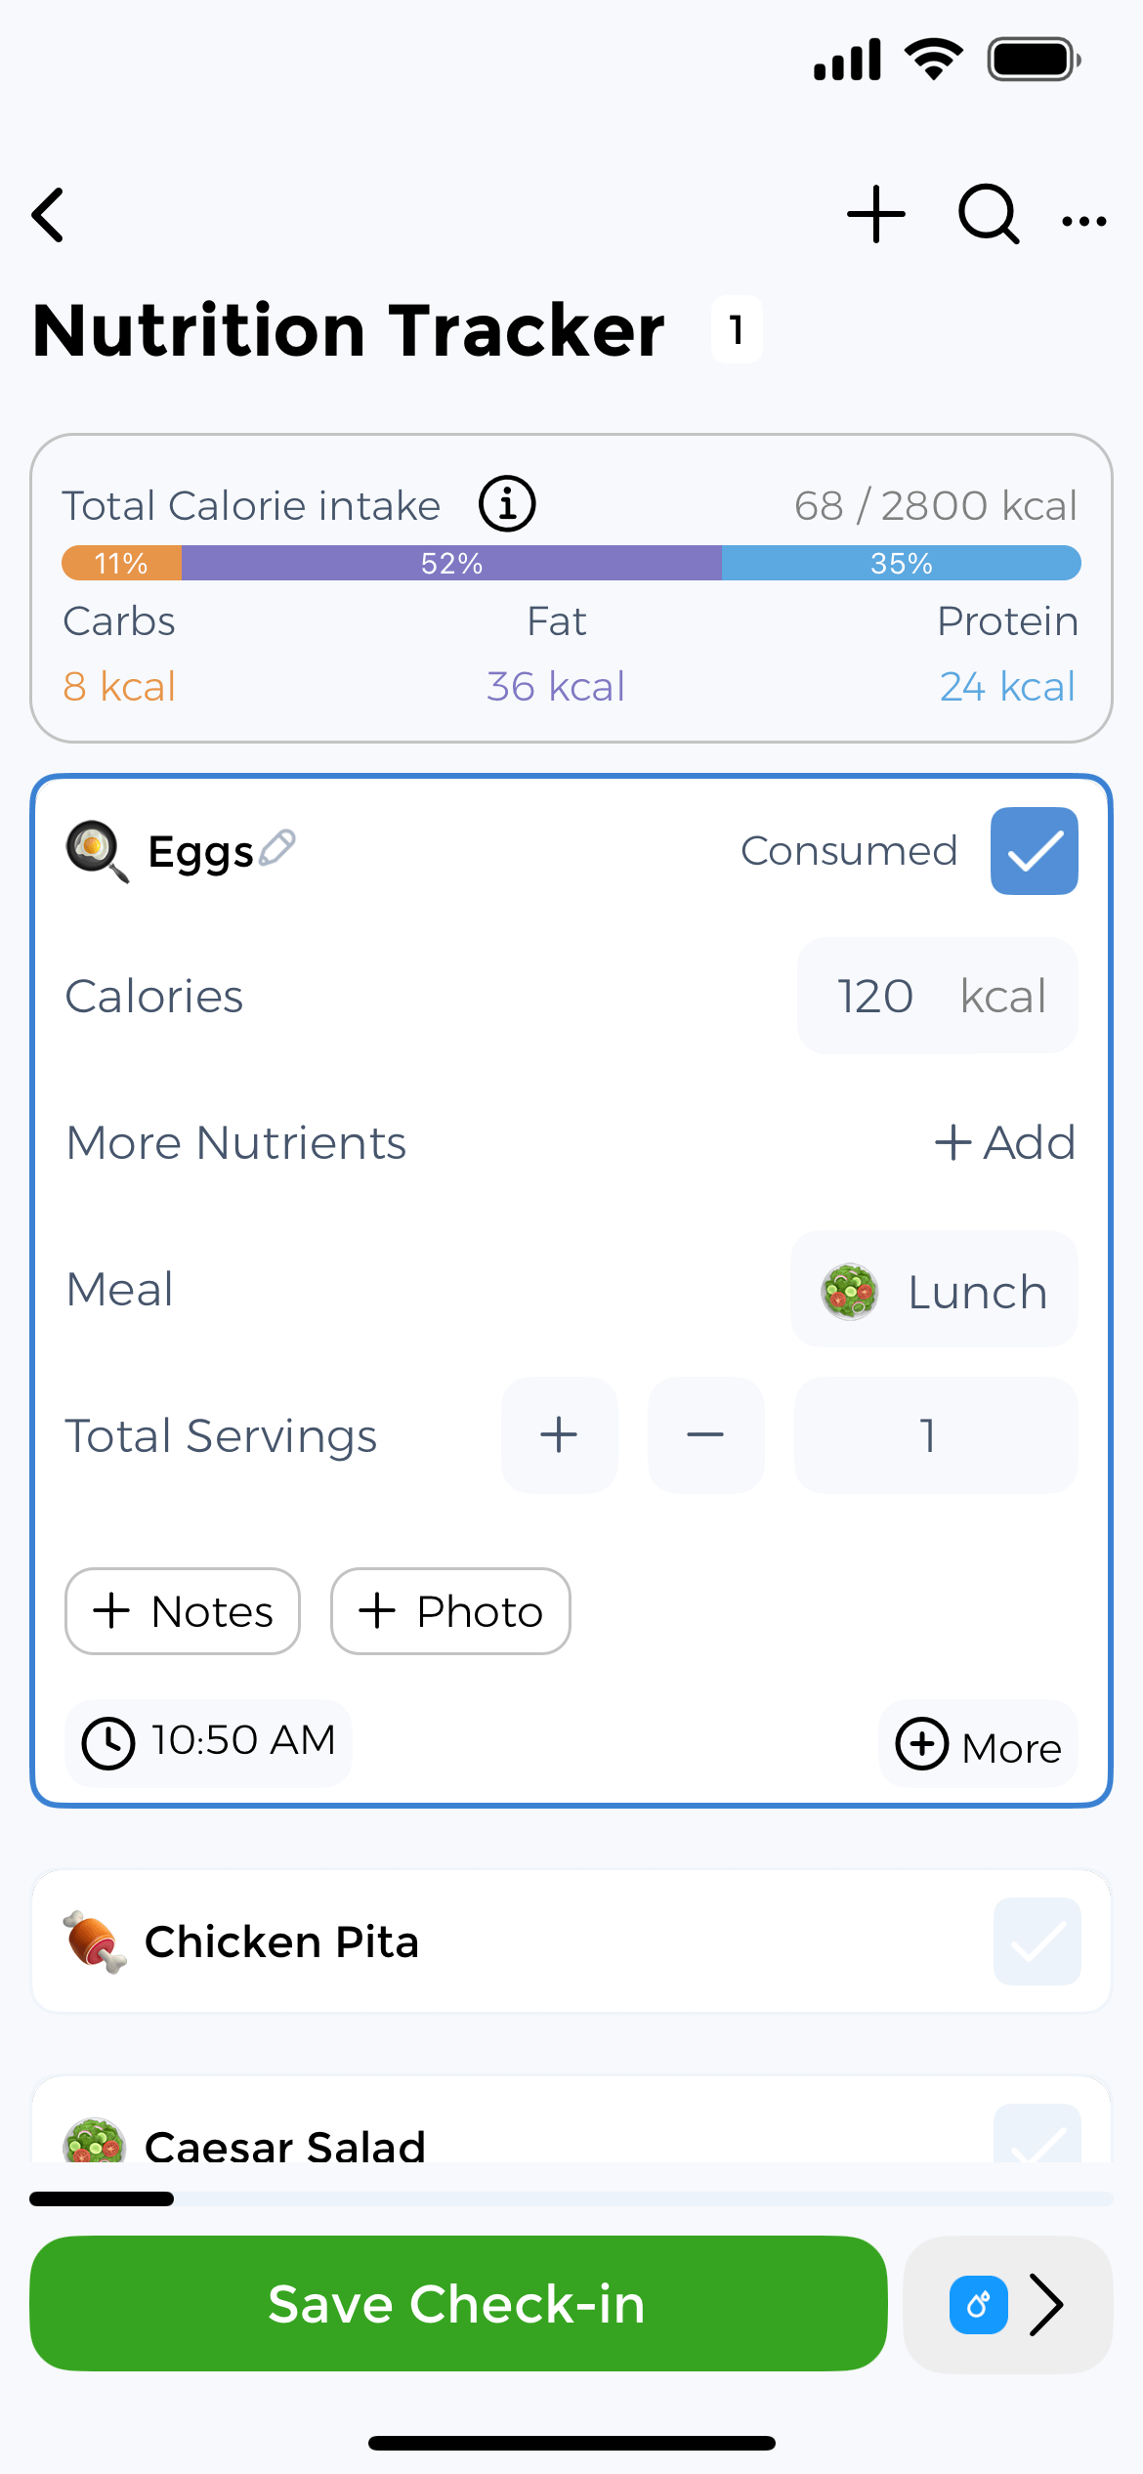The height and width of the screenshot is (2474, 1143).
Task: Tap the pencil edit icon beside Eggs
Action: 278,847
